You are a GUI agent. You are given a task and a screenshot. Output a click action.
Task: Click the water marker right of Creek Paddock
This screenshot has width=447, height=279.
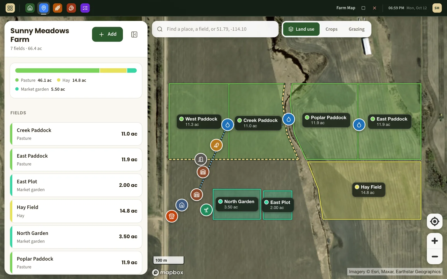[x=289, y=119]
